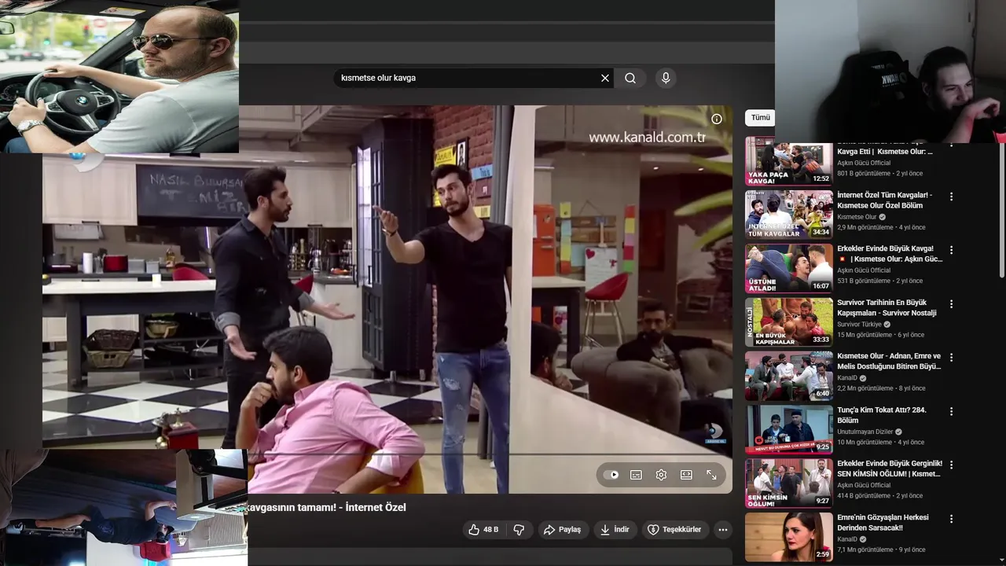The image size is (1006, 566).
Task: Open the options menu for 'Erkekler Evinde Büyük Kavga!'
Action: click(951, 250)
